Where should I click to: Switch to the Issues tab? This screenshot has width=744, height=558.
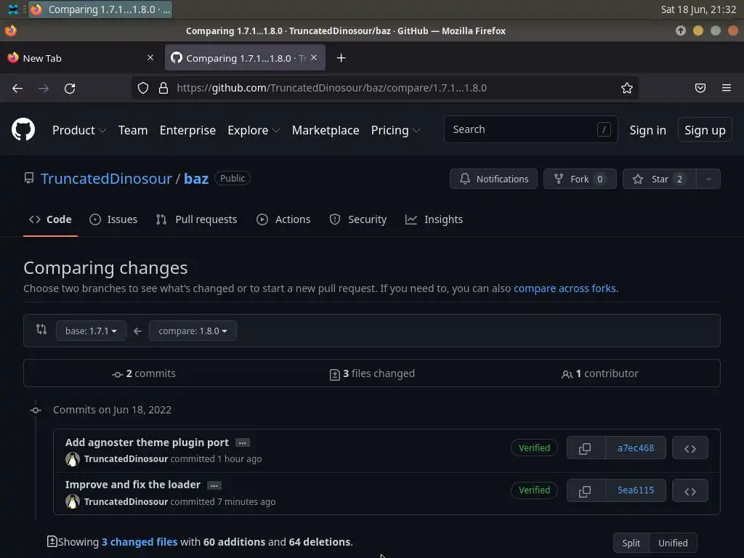[x=113, y=219]
